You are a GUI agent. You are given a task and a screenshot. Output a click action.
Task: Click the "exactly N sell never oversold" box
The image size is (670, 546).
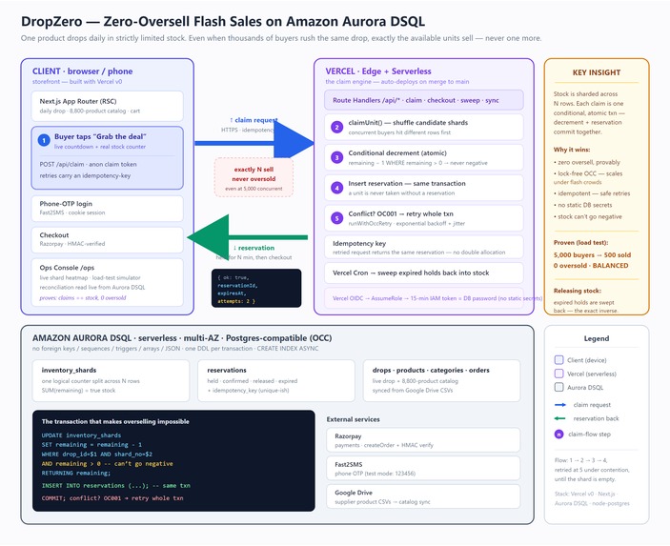pos(254,178)
